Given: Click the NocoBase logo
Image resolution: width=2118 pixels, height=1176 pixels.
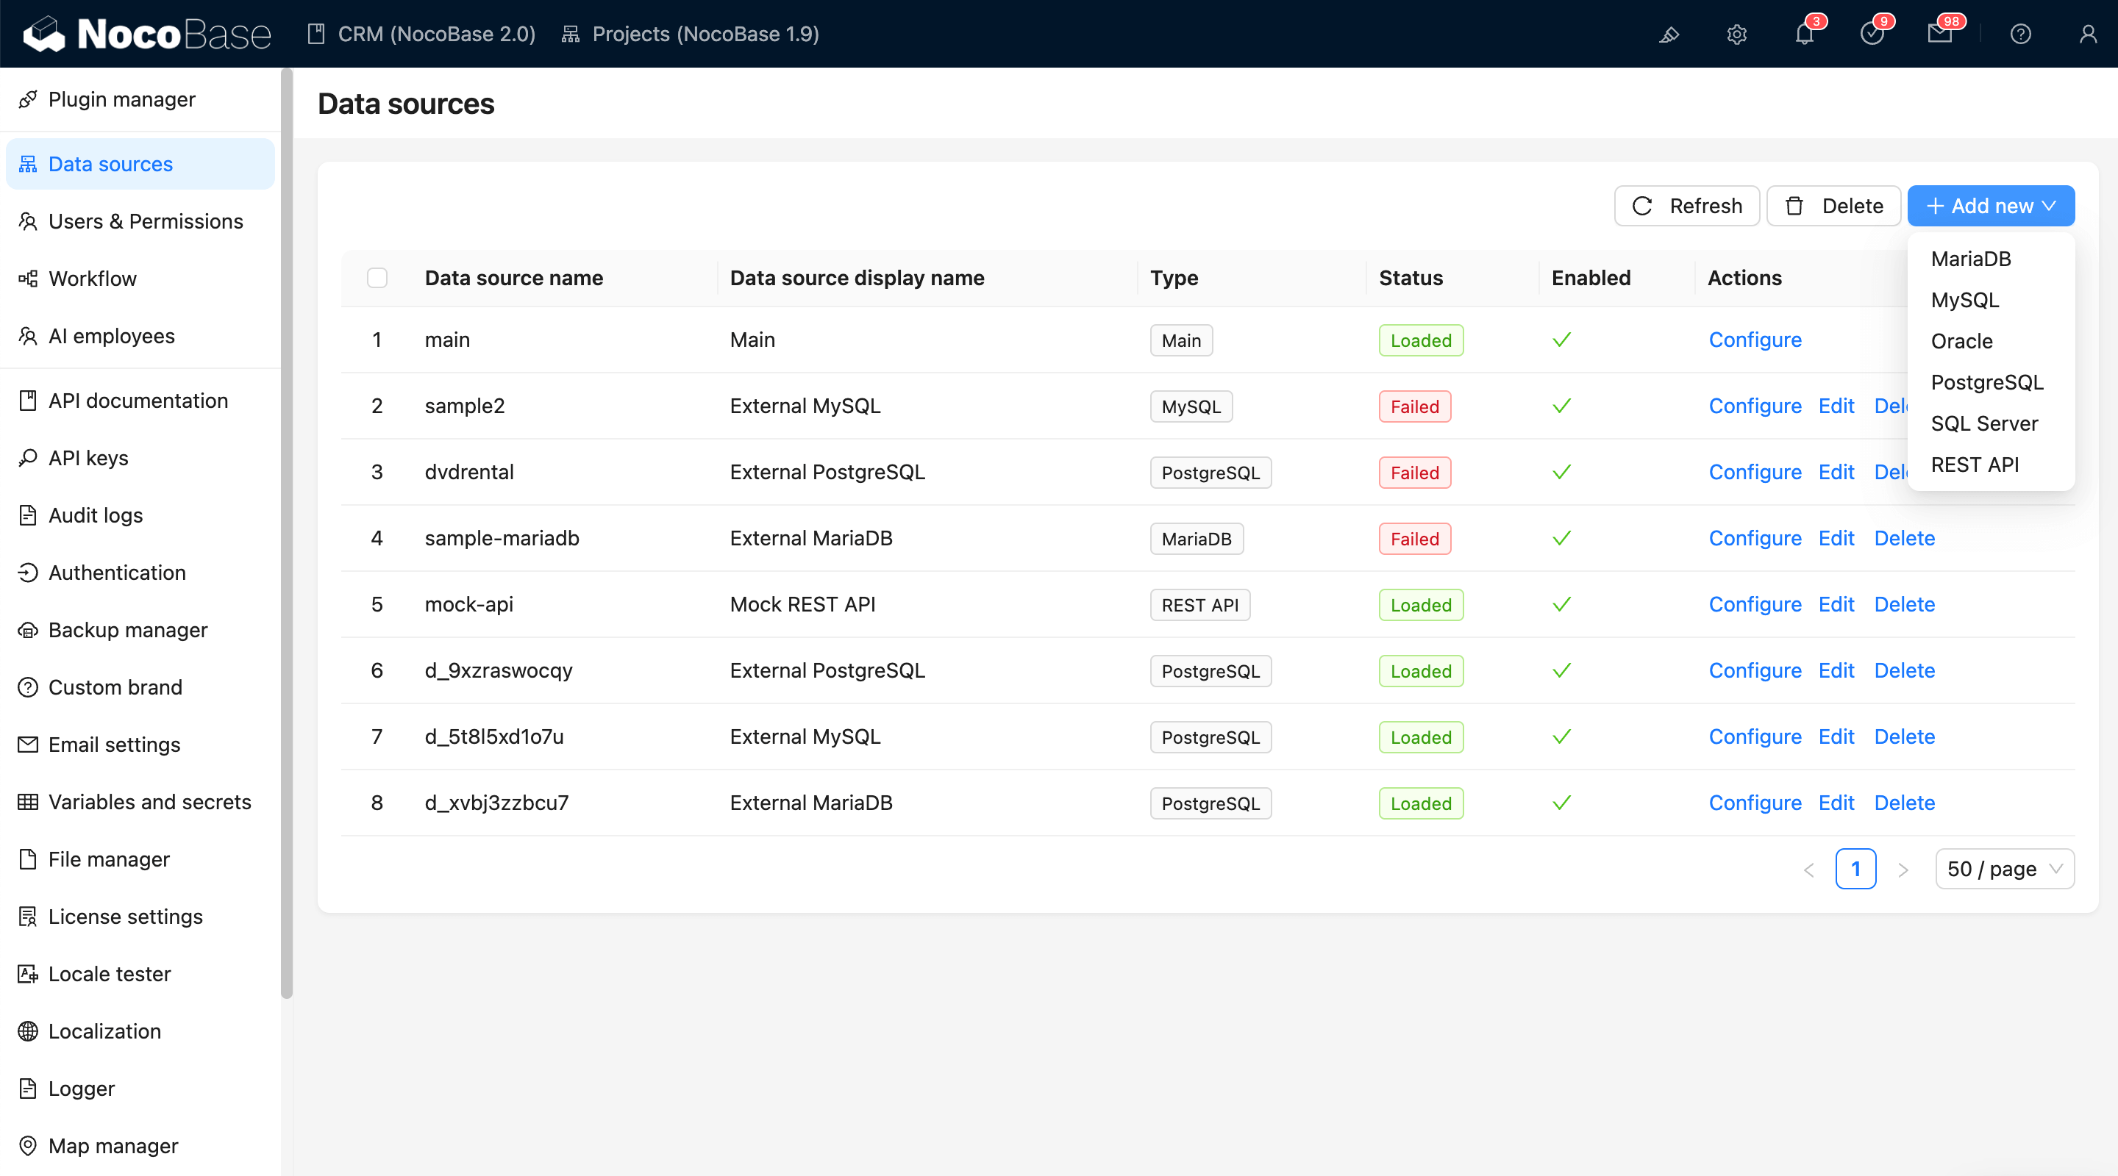Looking at the screenshot, I should point(148,35).
